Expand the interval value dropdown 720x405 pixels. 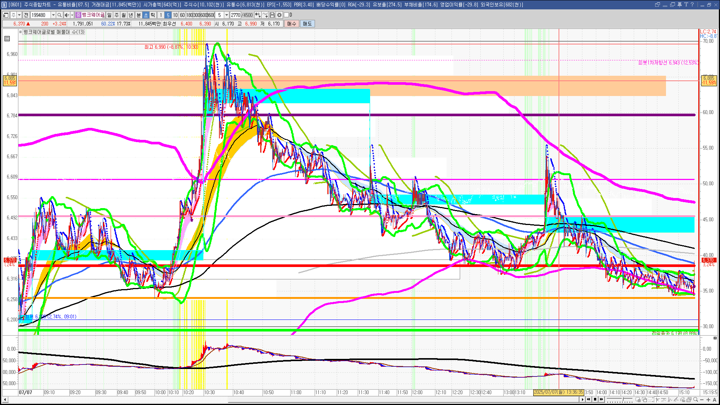pyautogui.click(x=226, y=15)
